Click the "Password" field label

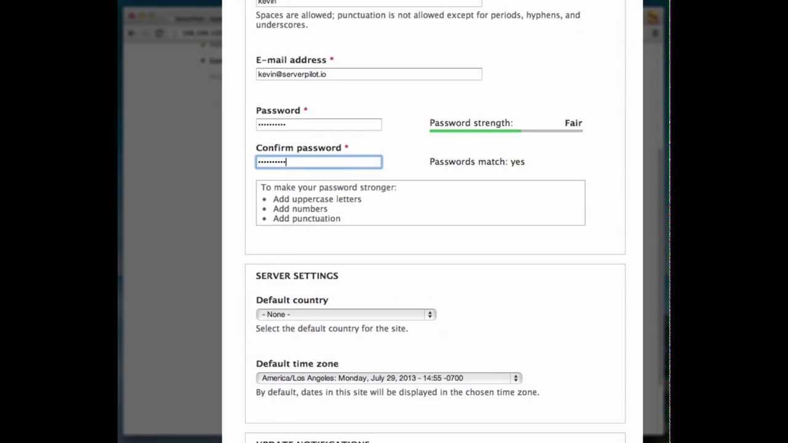[x=278, y=111]
